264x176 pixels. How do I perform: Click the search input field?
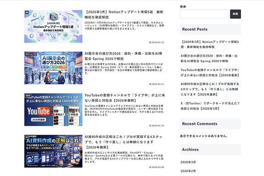[x=204, y=14]
